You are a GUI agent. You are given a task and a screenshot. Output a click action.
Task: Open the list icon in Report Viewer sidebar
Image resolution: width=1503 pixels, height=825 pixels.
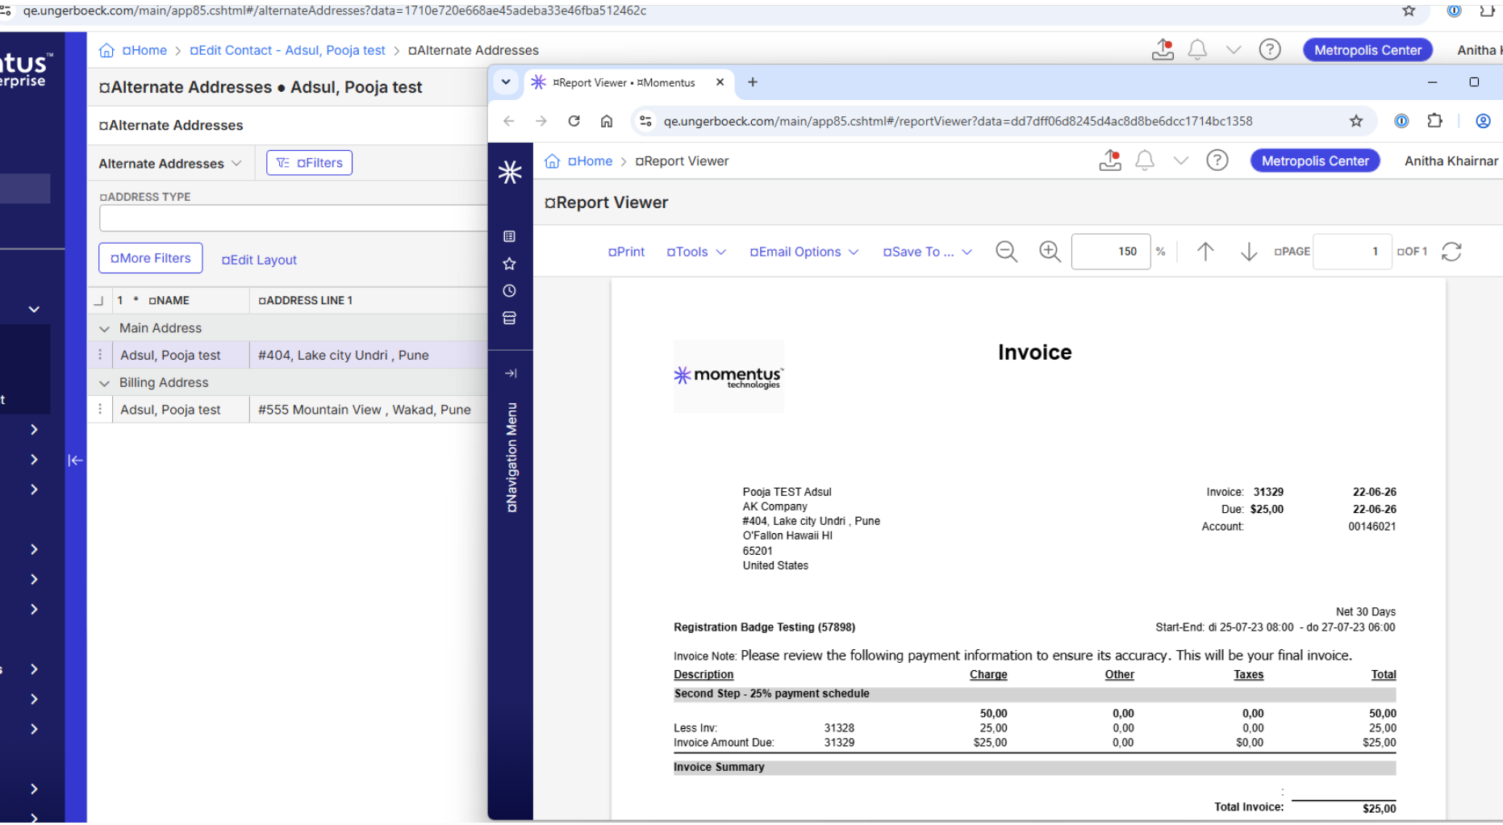[x=509, y=236]
